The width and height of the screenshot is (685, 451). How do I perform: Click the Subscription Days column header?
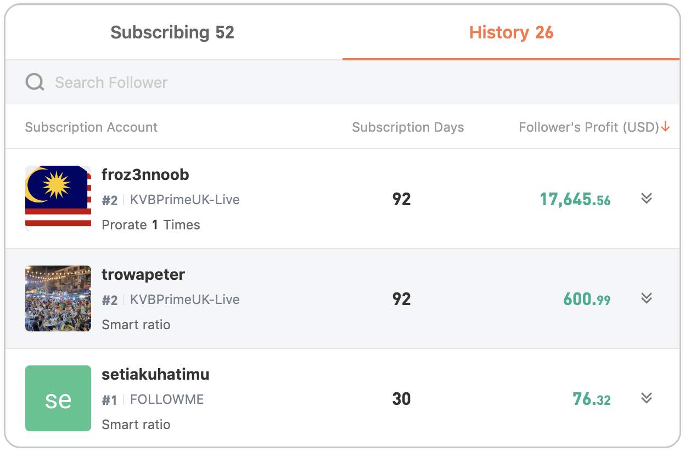pyautogui.click(x=408, y=127)
